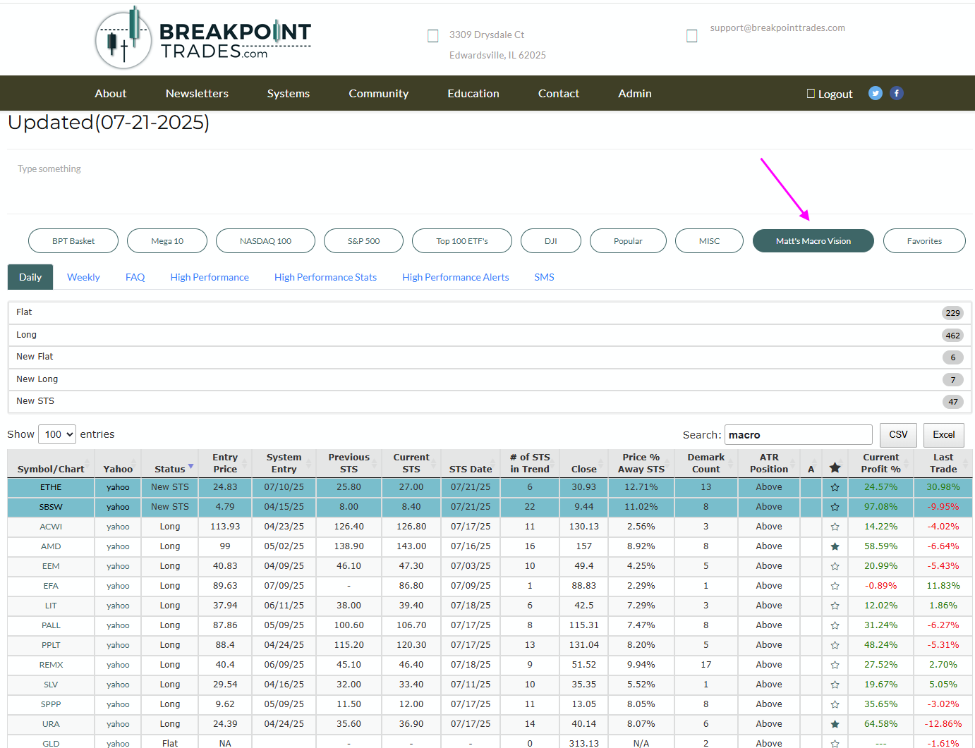
Task: Open the Contact menu item
Action: coord(559,93)
